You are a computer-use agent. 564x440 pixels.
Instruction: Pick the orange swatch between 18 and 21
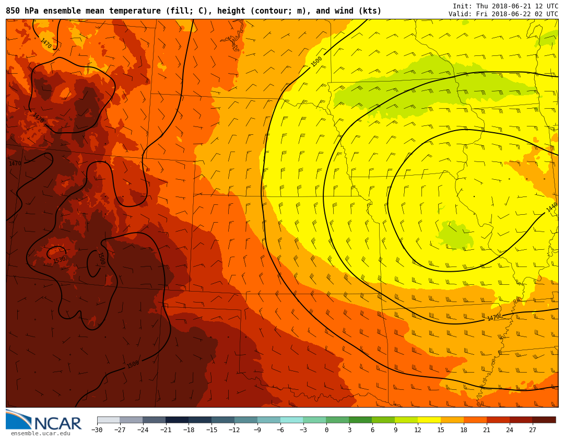[x=475, y=420]
